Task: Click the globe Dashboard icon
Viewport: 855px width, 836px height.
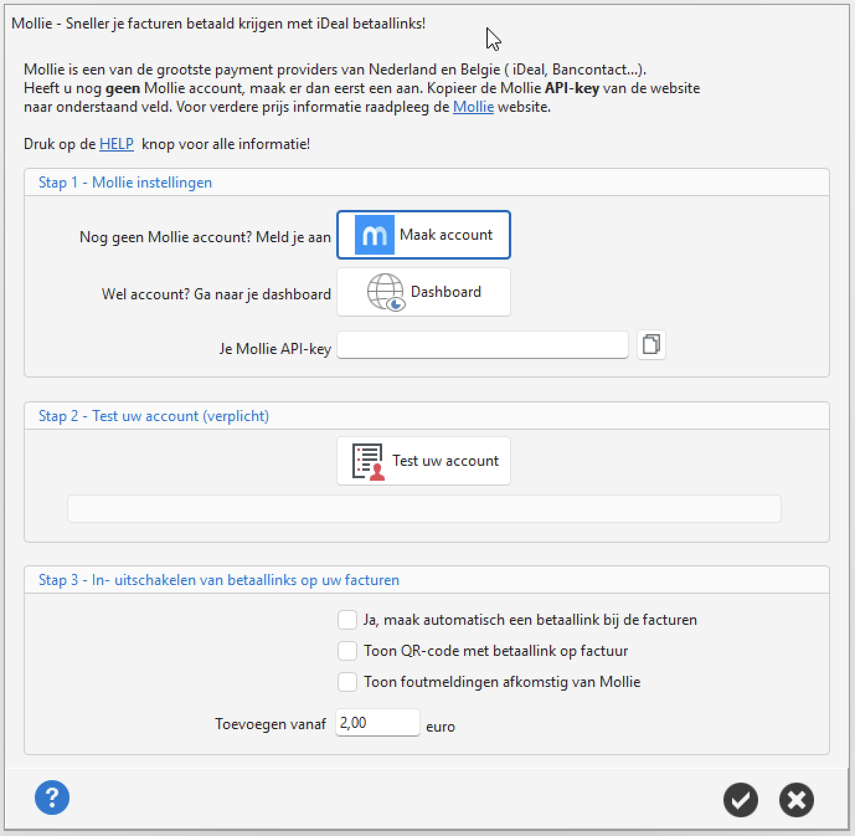Action: coord(386,292)
